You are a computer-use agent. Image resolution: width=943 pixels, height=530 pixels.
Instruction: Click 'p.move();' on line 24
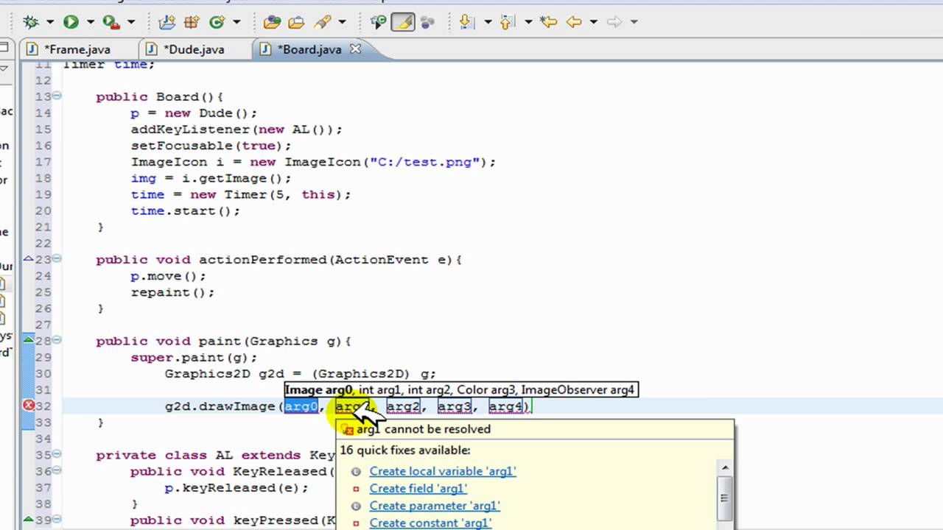tap(168, 276)
